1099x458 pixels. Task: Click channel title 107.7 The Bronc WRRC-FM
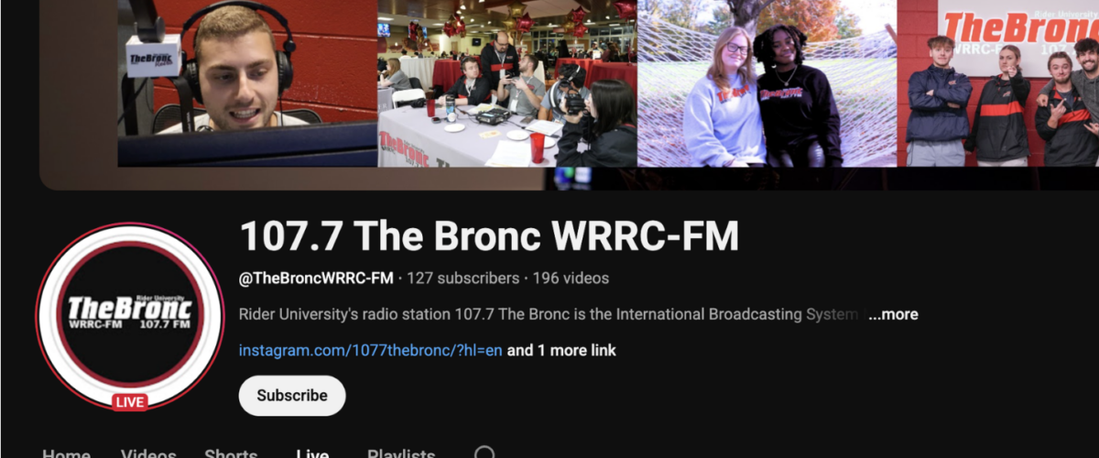489,236
